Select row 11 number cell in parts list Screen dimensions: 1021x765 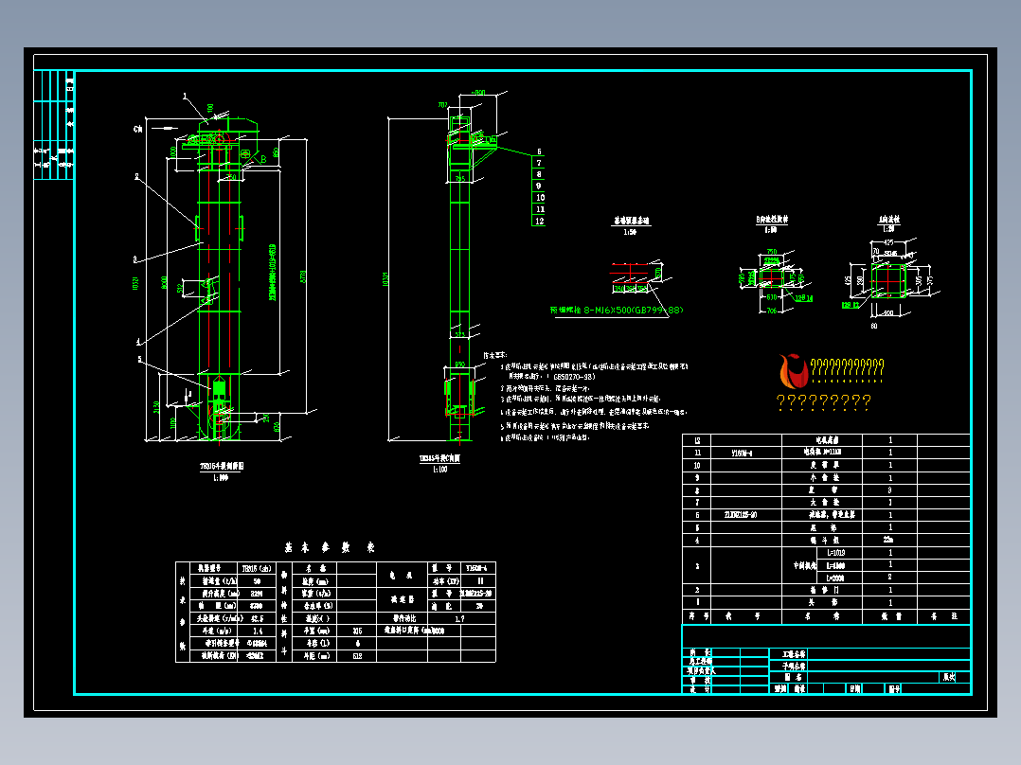coord(697,453)
